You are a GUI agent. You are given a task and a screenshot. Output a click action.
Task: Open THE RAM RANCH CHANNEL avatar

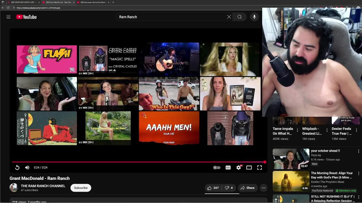click(x=14, y=187)
